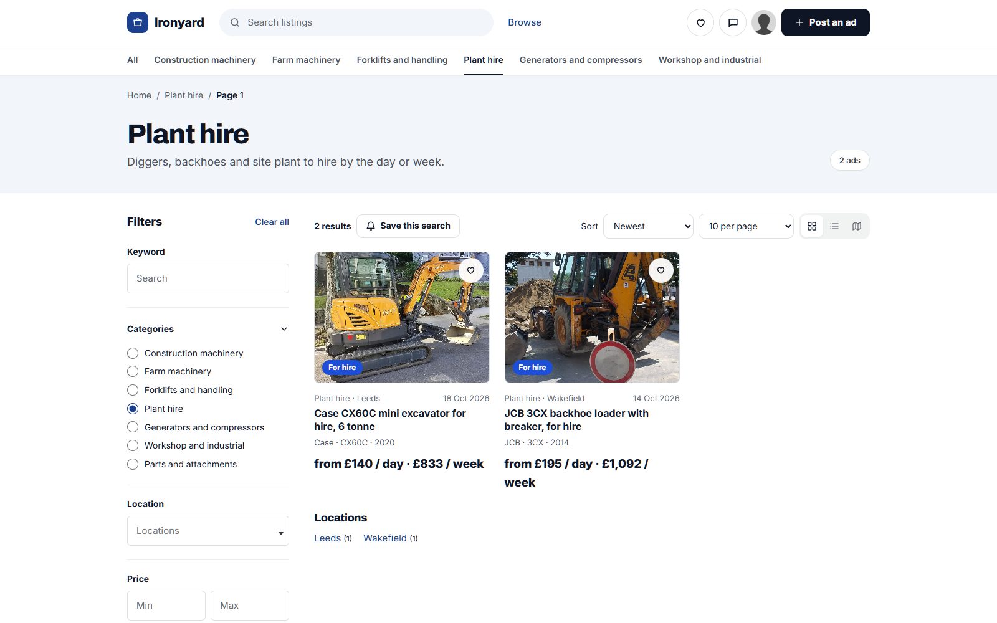Focus the Search listings field

click(356, 22)
